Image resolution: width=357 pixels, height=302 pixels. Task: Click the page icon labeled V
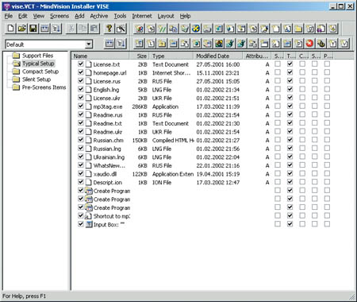point(344,44)
